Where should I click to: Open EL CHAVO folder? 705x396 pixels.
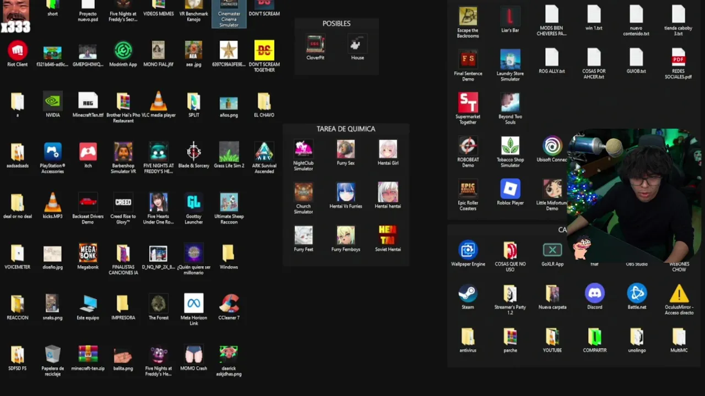click(x=264, y=102)
